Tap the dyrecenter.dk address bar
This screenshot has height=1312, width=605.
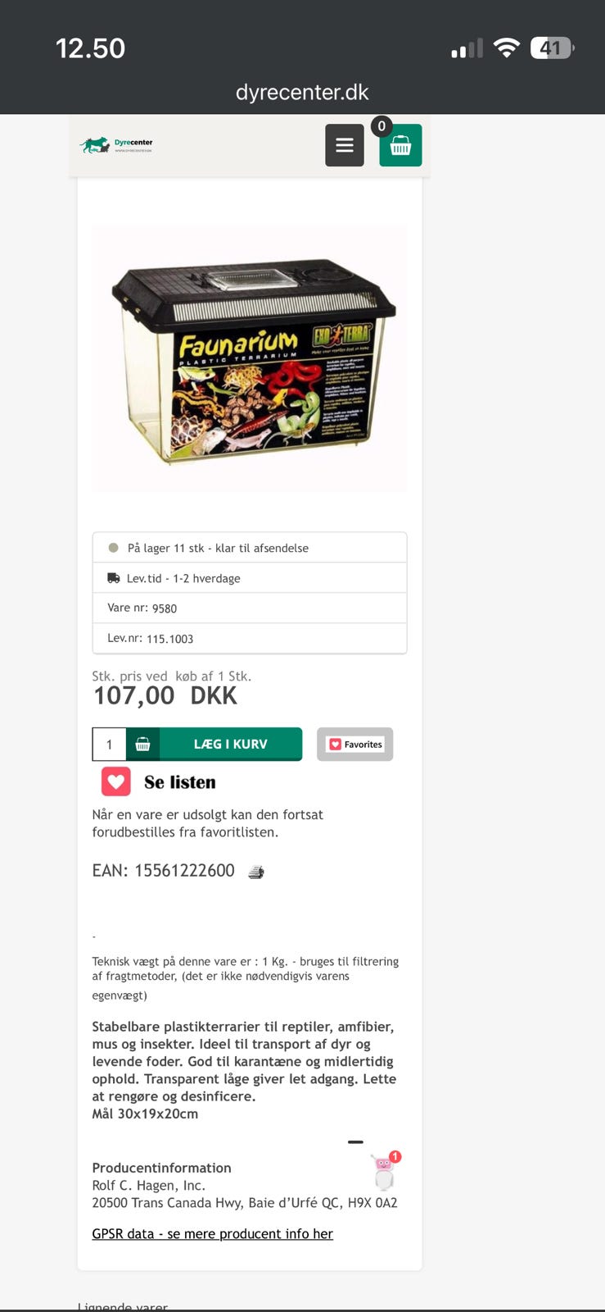[302, 92]
